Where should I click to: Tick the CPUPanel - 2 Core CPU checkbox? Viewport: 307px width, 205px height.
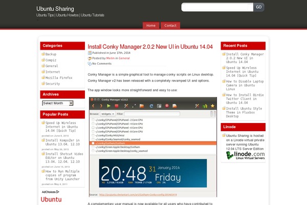(x=93, y=120)
